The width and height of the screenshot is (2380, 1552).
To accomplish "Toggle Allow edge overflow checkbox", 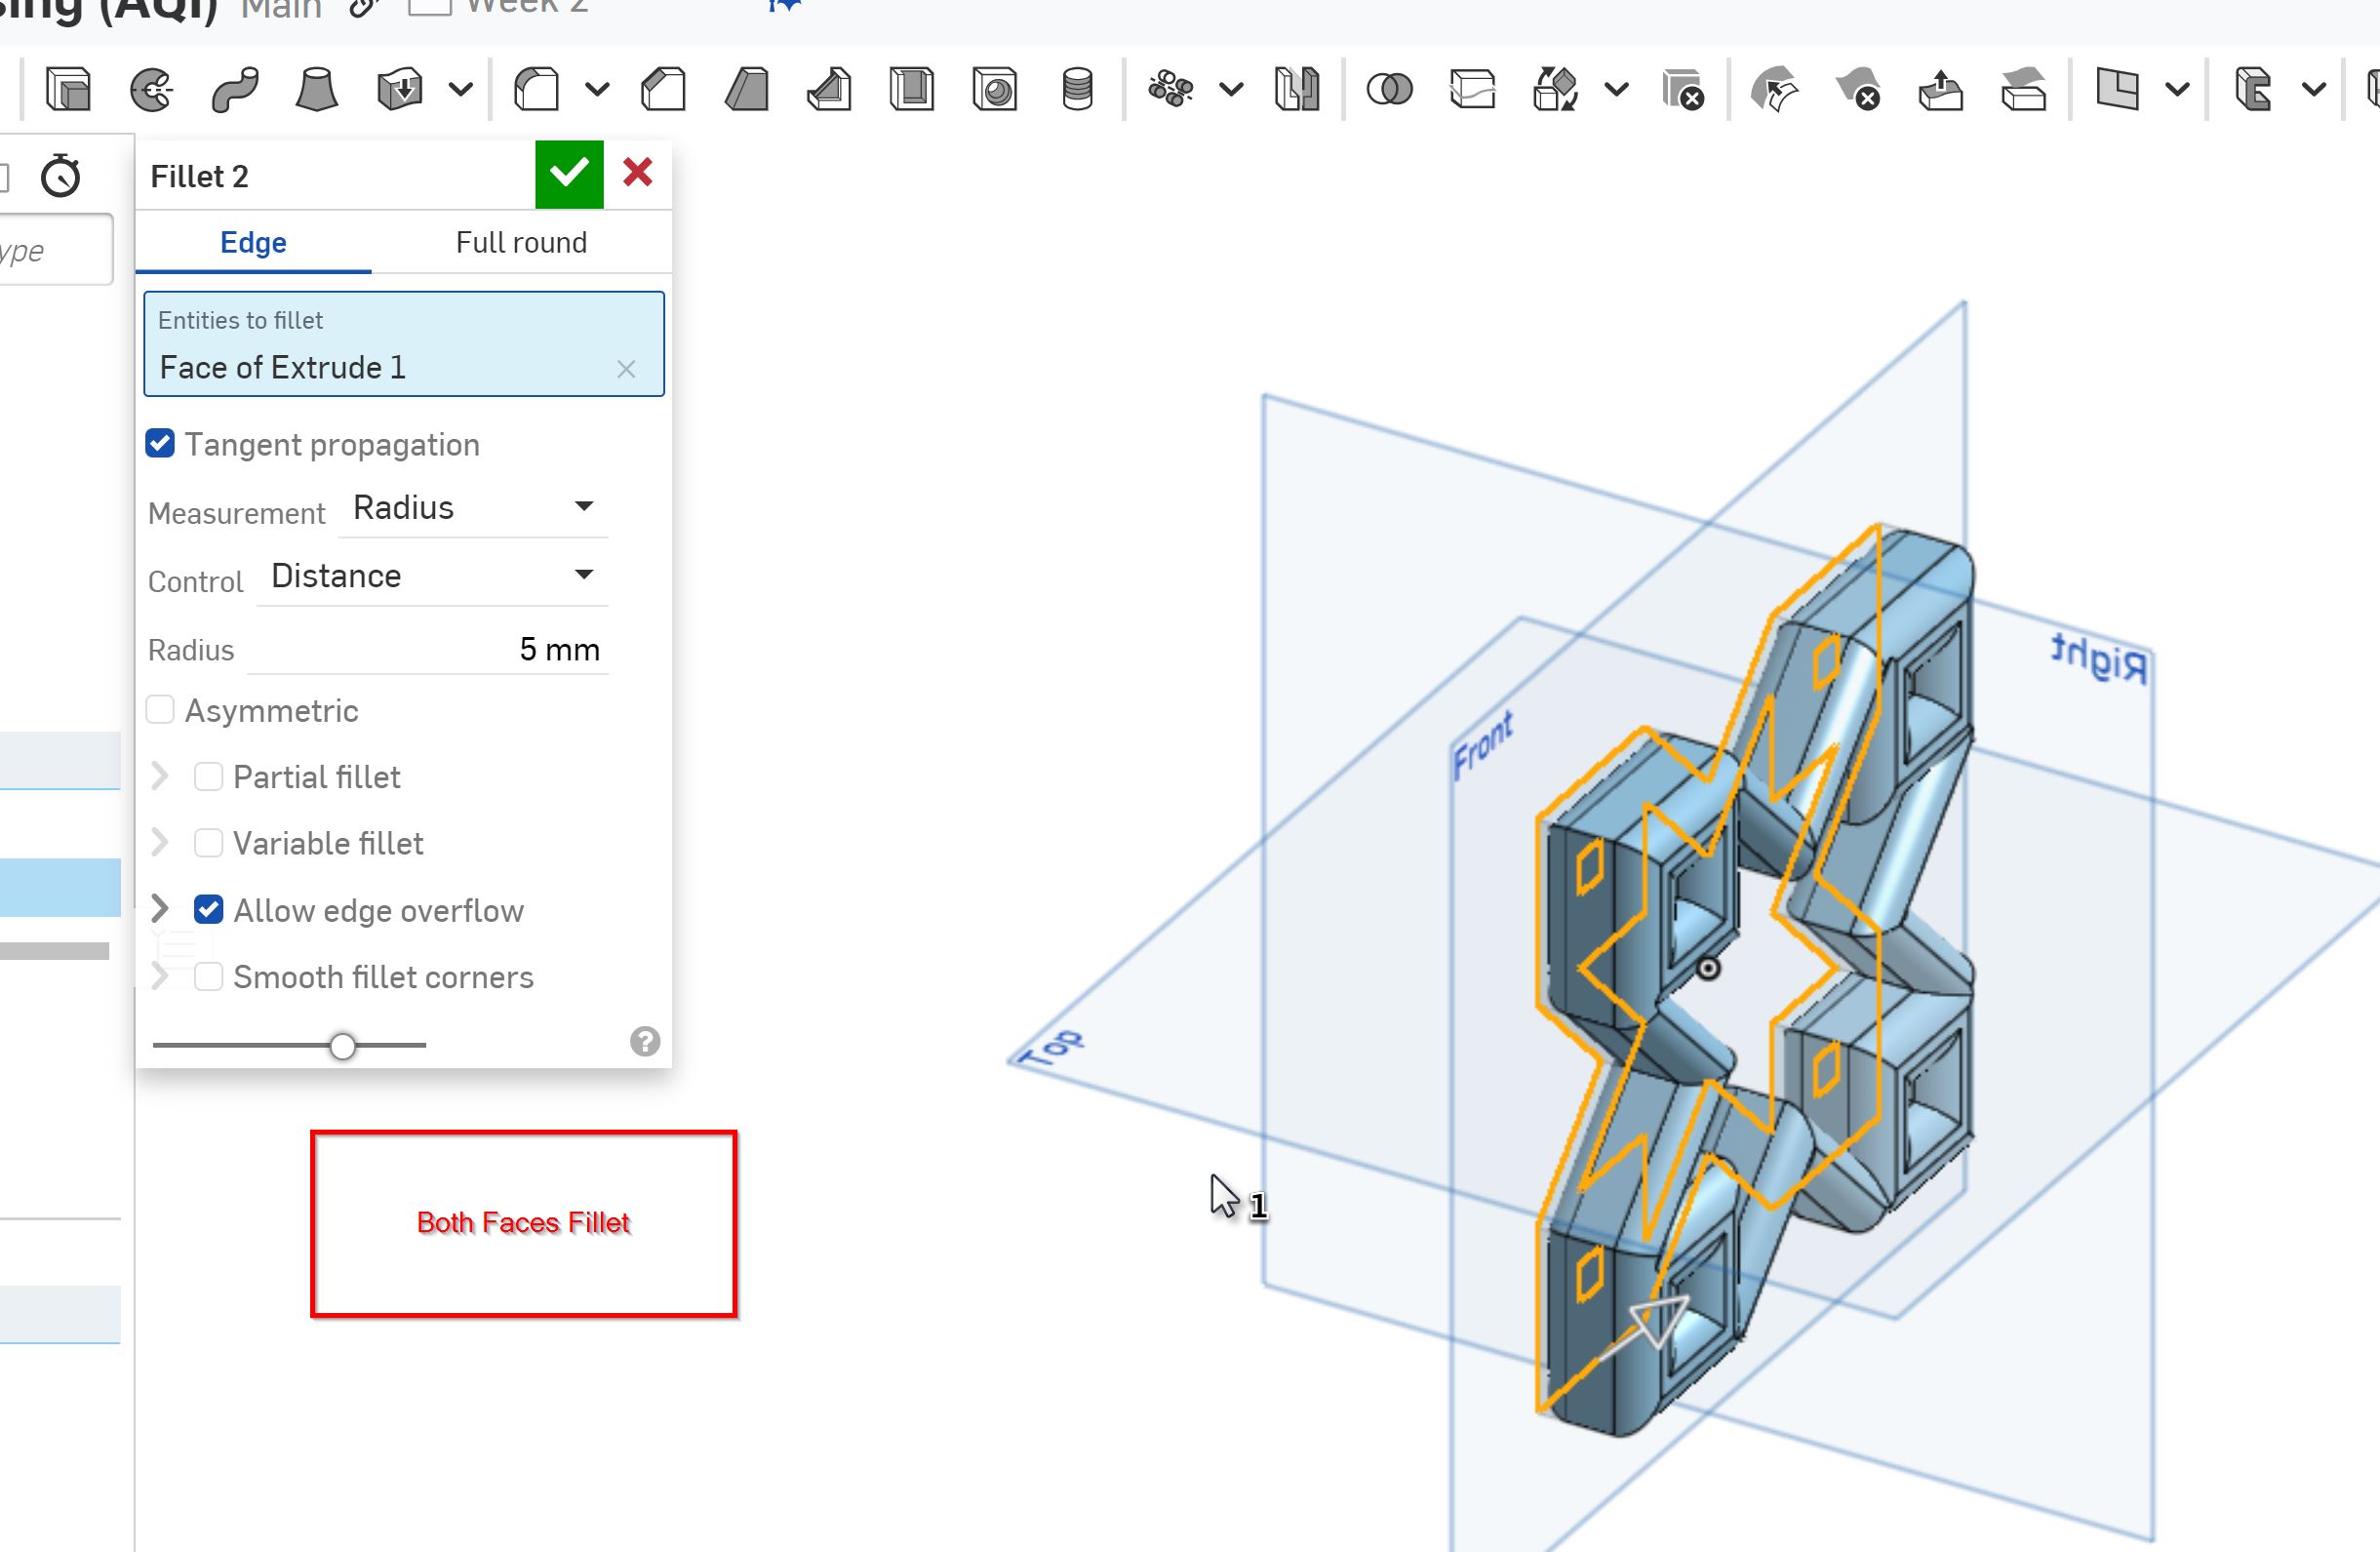I will (x=208, y=910).
